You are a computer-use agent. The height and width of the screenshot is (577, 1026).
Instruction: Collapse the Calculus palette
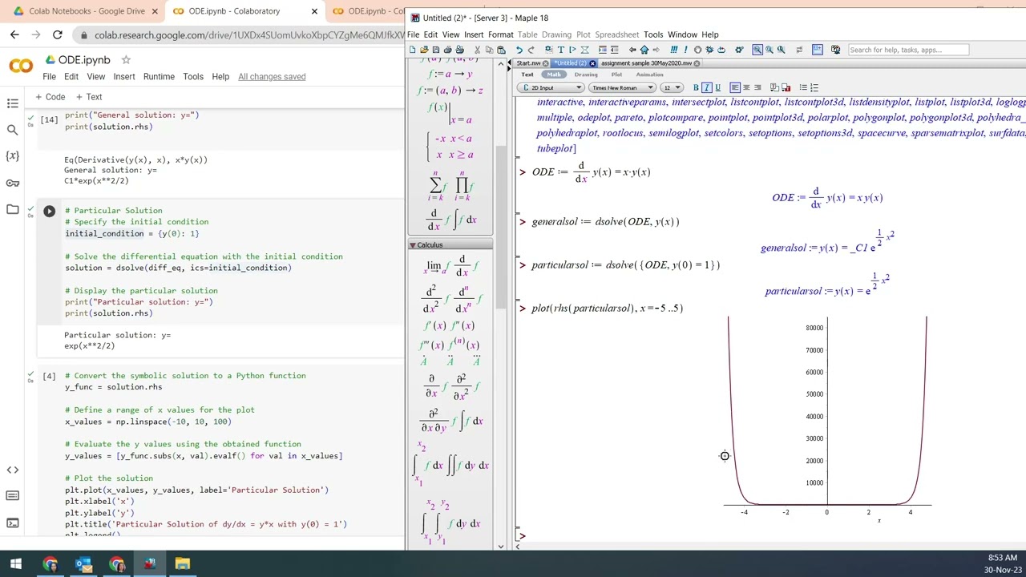pyautogui.click(x=413, y=245)
